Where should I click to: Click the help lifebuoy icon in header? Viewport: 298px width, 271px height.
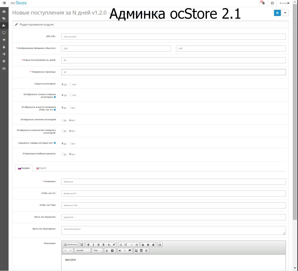(272, 3)
